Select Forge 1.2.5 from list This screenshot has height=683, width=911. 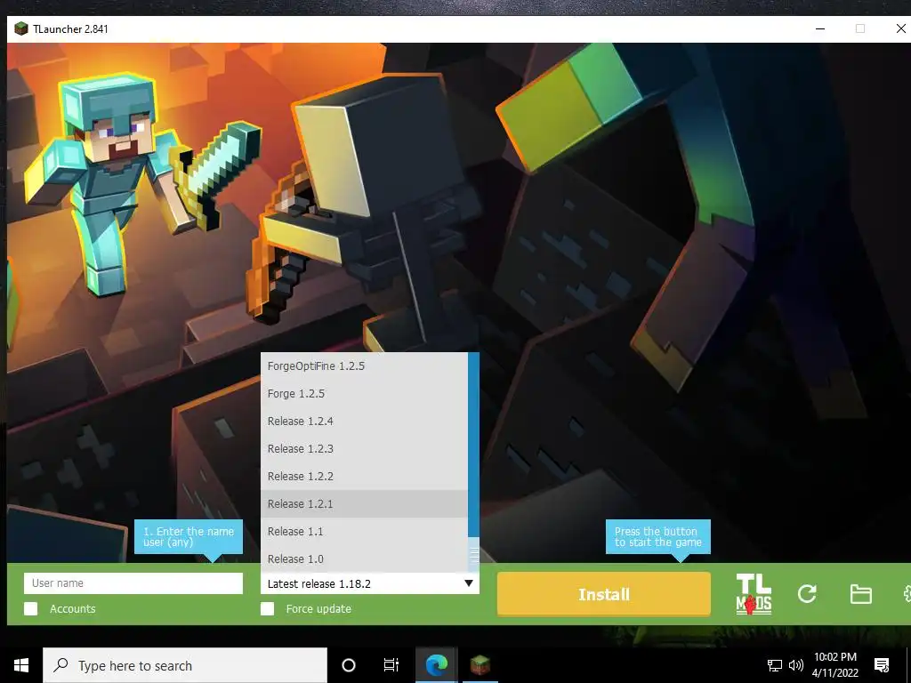364,394
